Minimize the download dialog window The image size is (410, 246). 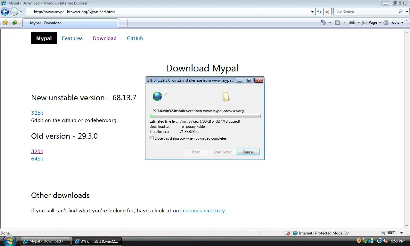pos(240,80)
